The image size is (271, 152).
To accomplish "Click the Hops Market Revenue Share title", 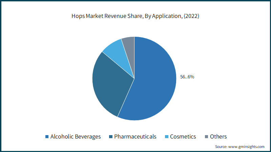I will point(135,16).
